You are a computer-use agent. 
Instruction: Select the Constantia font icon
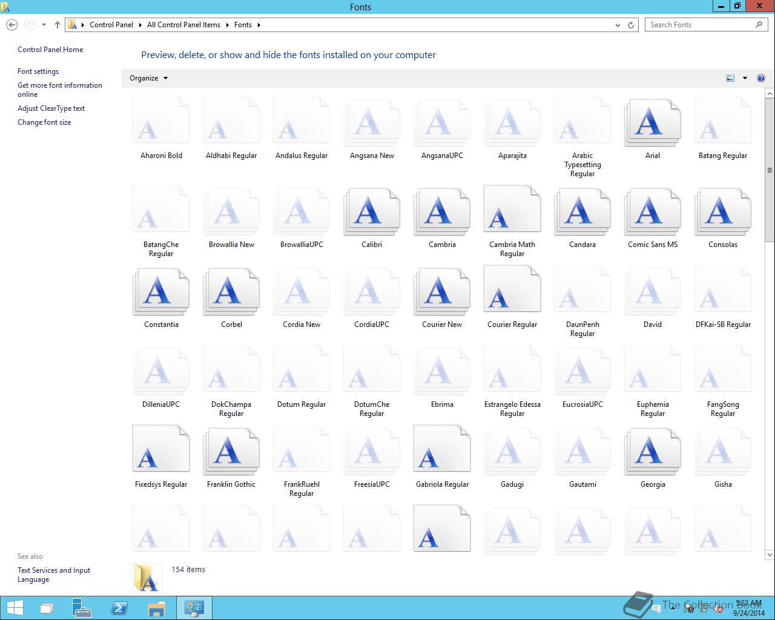pos(161,292)
